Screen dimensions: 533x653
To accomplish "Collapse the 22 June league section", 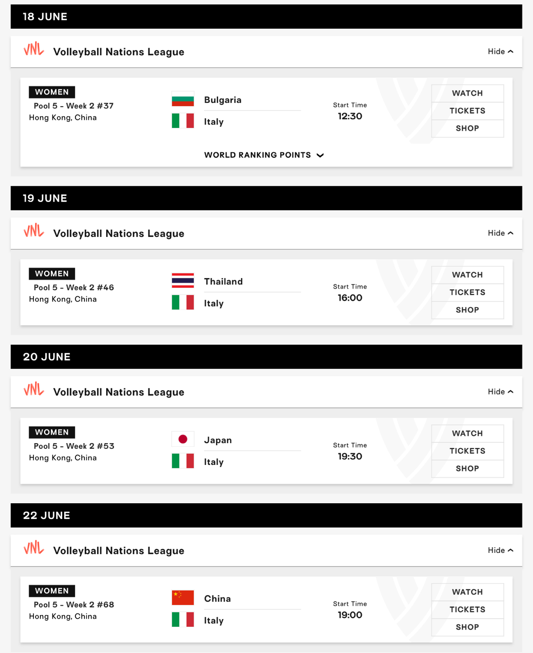I will point(500,550).
